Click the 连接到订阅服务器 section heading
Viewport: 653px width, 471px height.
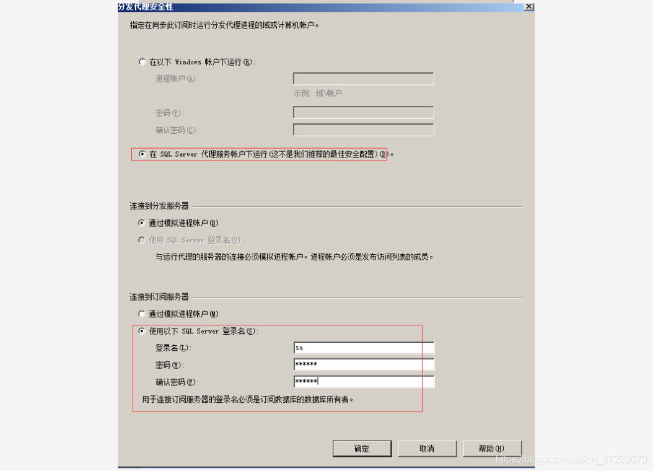point(159,297)
